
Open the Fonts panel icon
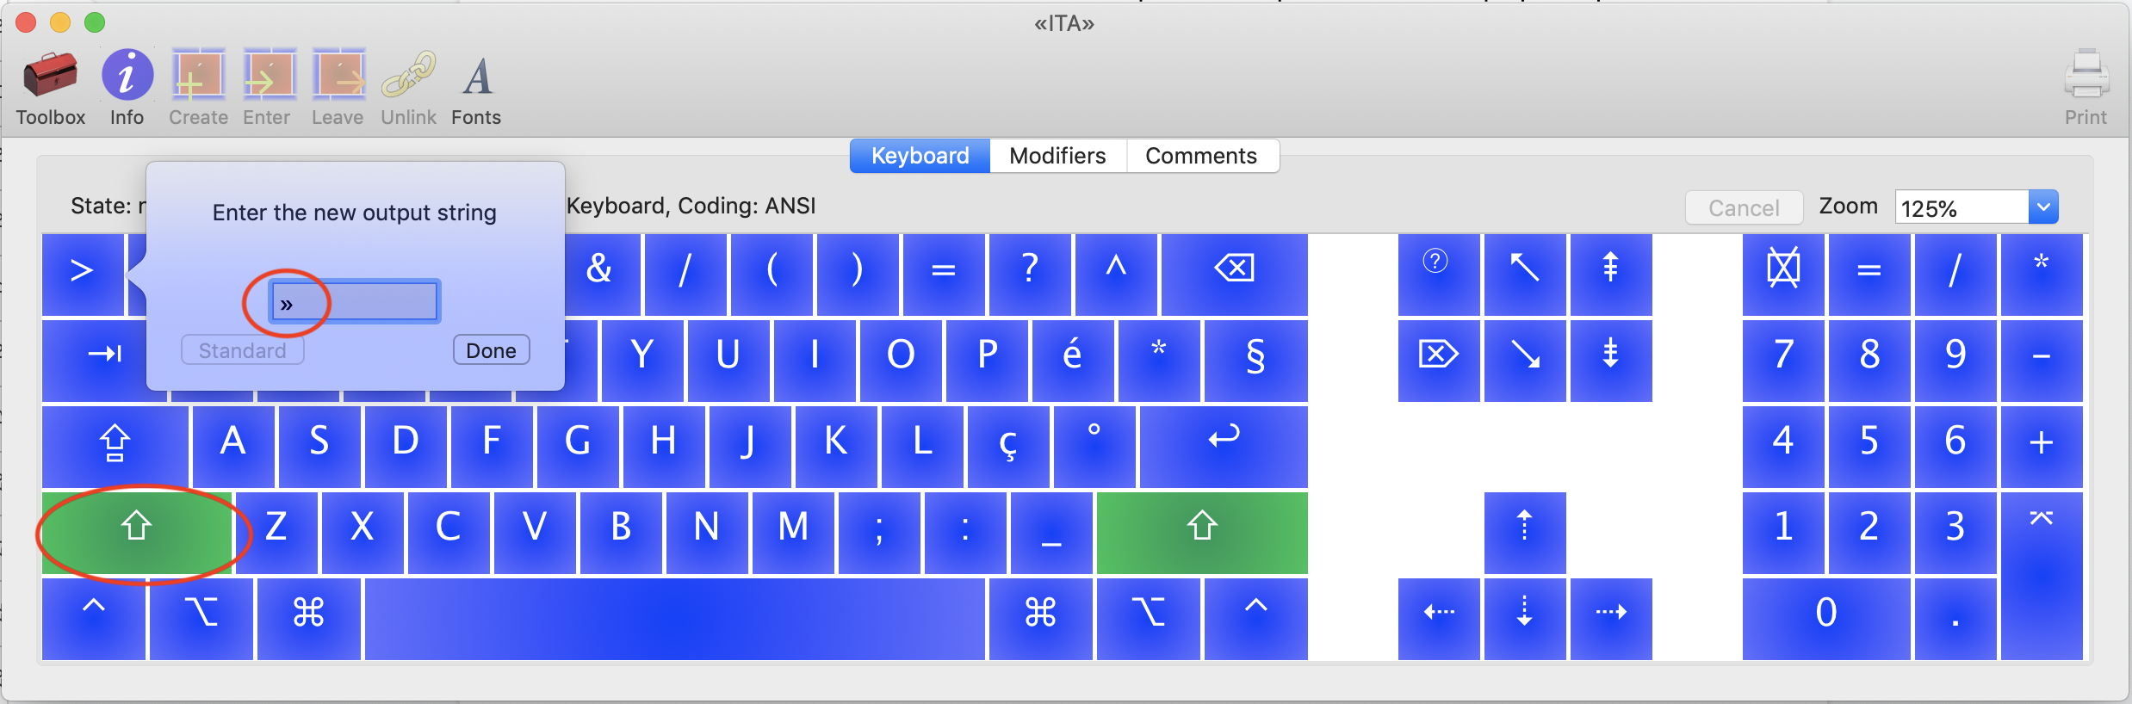pyautogui.click(x=477, y=76)
